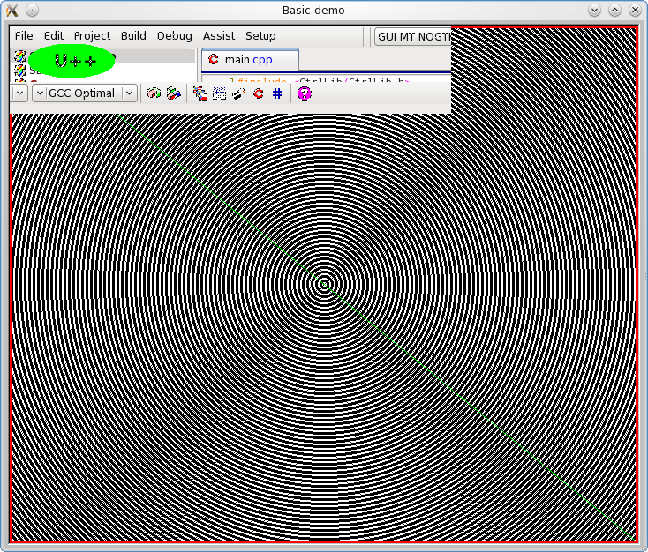This screenshot has height=552, width=648.
Task: Open help via the magenta question mark icon
Action: coord(305,93)
